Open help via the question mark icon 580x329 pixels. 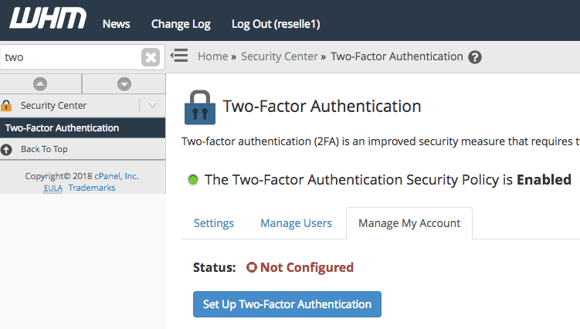475,57
